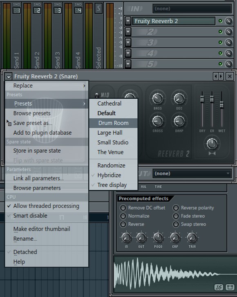Click the mix level knob for effect slot 4

229,53
